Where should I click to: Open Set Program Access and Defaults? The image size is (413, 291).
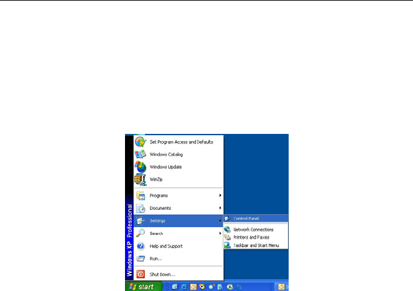tap(178, 142)
